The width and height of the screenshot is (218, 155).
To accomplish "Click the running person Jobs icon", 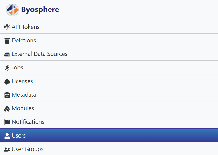I will pos(7,68).
